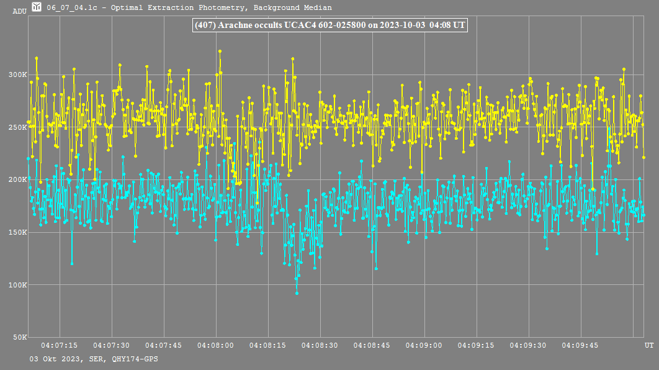Screen dimensions: 659x370
Task: Select the 04:09:45 time axis label
Action: 581,345
